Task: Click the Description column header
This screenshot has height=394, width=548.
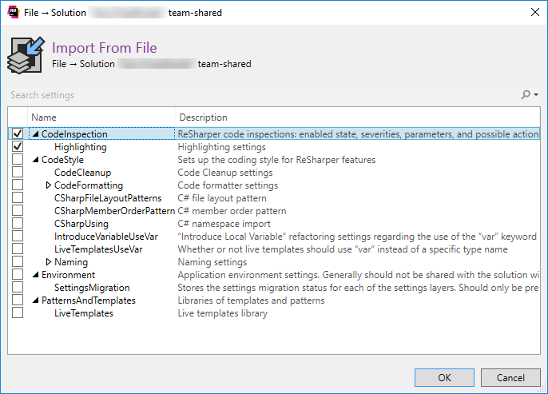Action: coord(358,117)
